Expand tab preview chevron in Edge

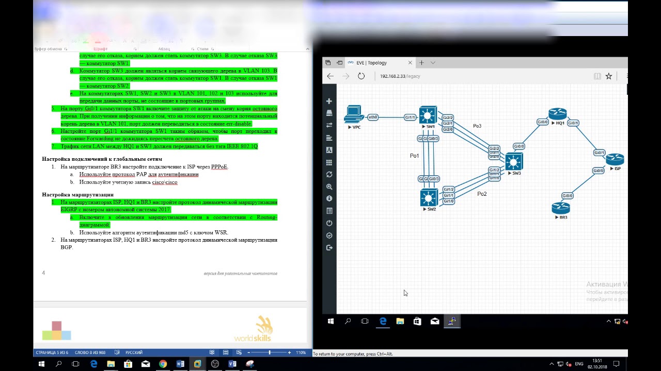433,63
